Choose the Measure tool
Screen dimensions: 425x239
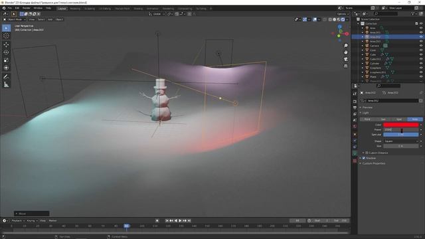point(6,85)
